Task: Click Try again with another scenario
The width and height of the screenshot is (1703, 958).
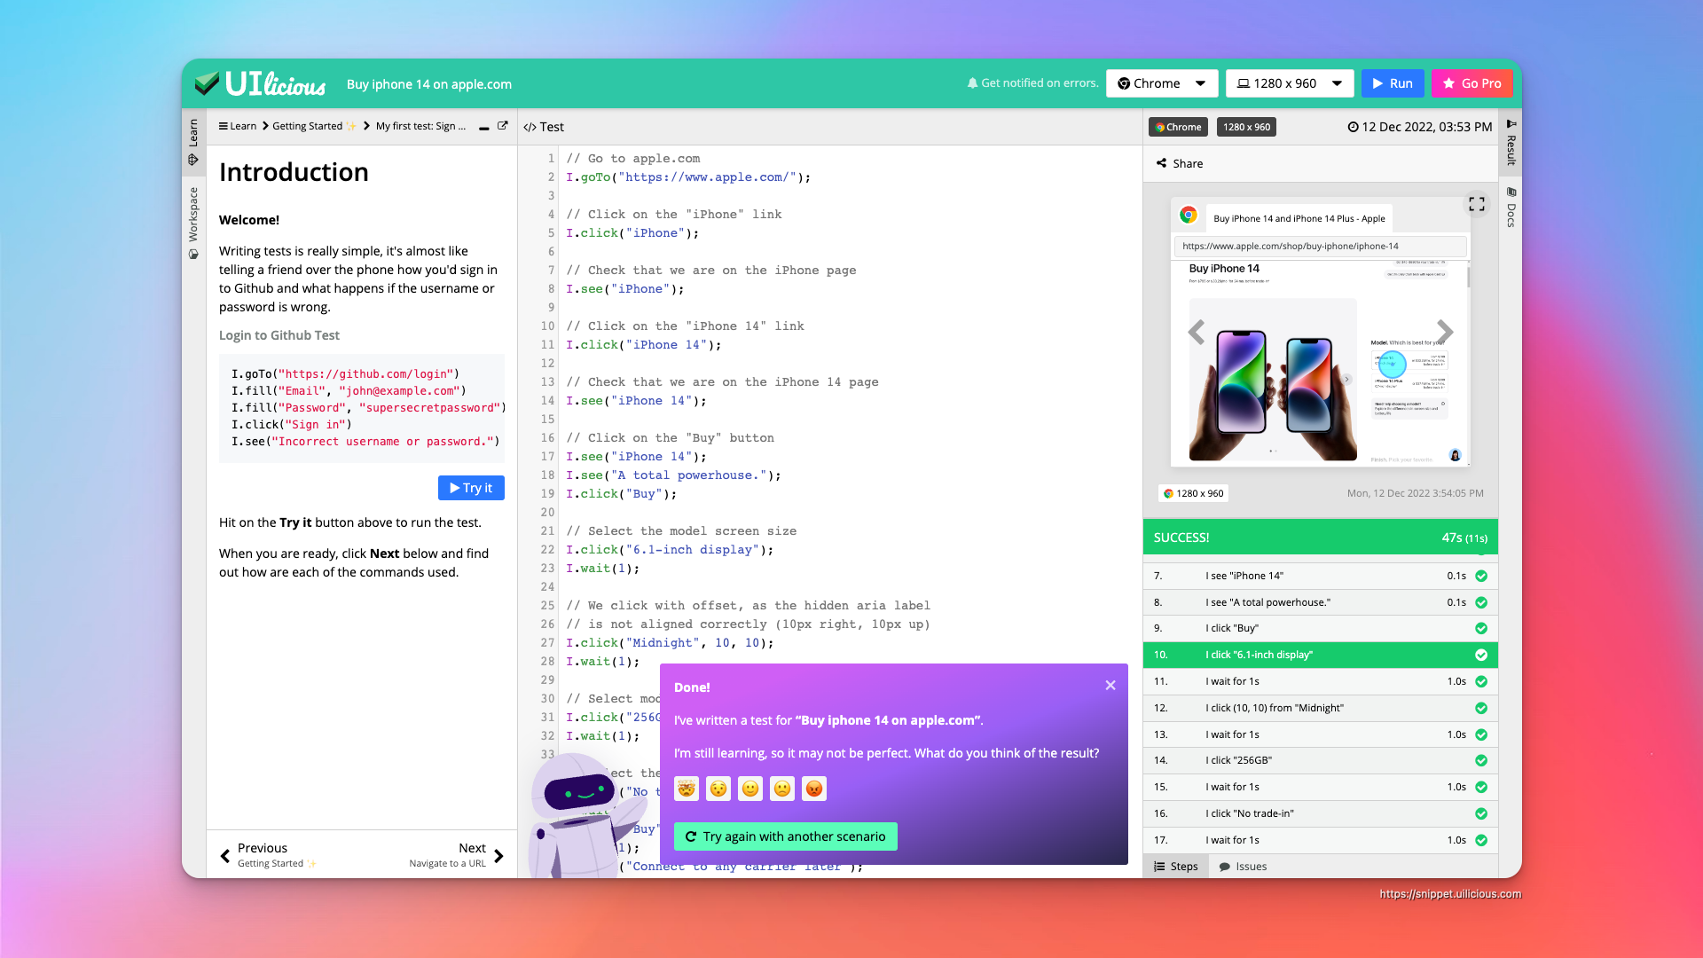Action: point(785,836)
